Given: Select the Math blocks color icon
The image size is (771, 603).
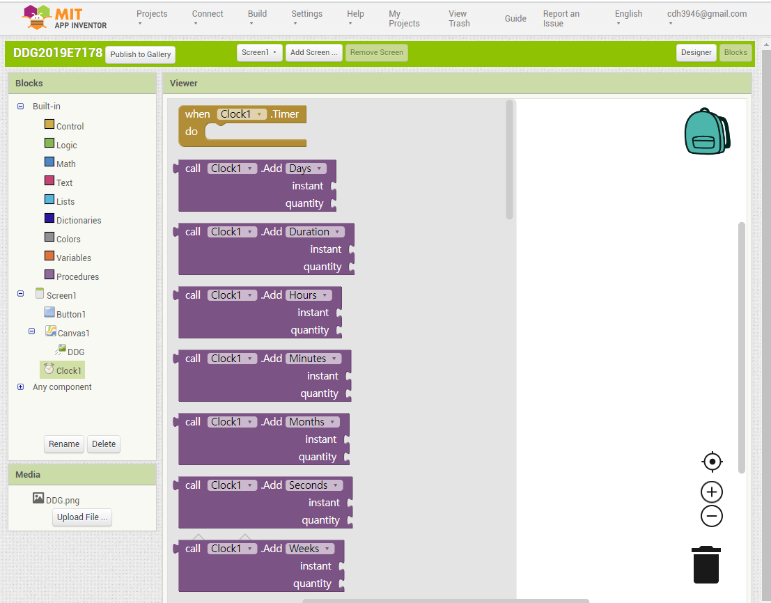Looking at the screenshot, I should 49,162.
